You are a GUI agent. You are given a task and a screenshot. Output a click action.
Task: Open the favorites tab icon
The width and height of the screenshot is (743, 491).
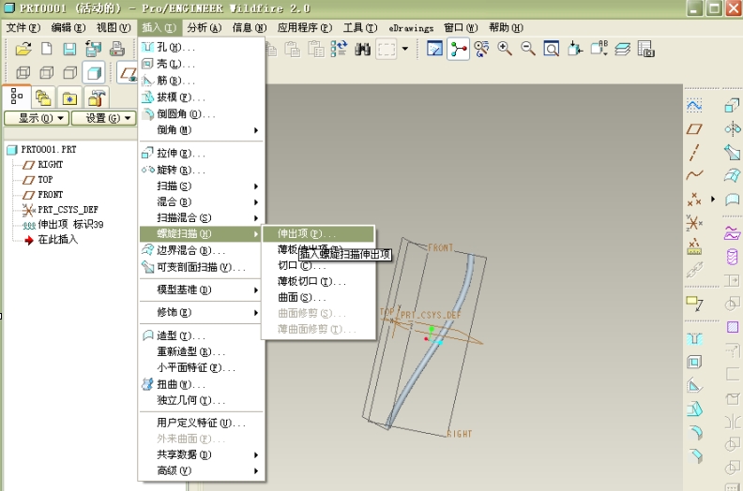(69, 98)
